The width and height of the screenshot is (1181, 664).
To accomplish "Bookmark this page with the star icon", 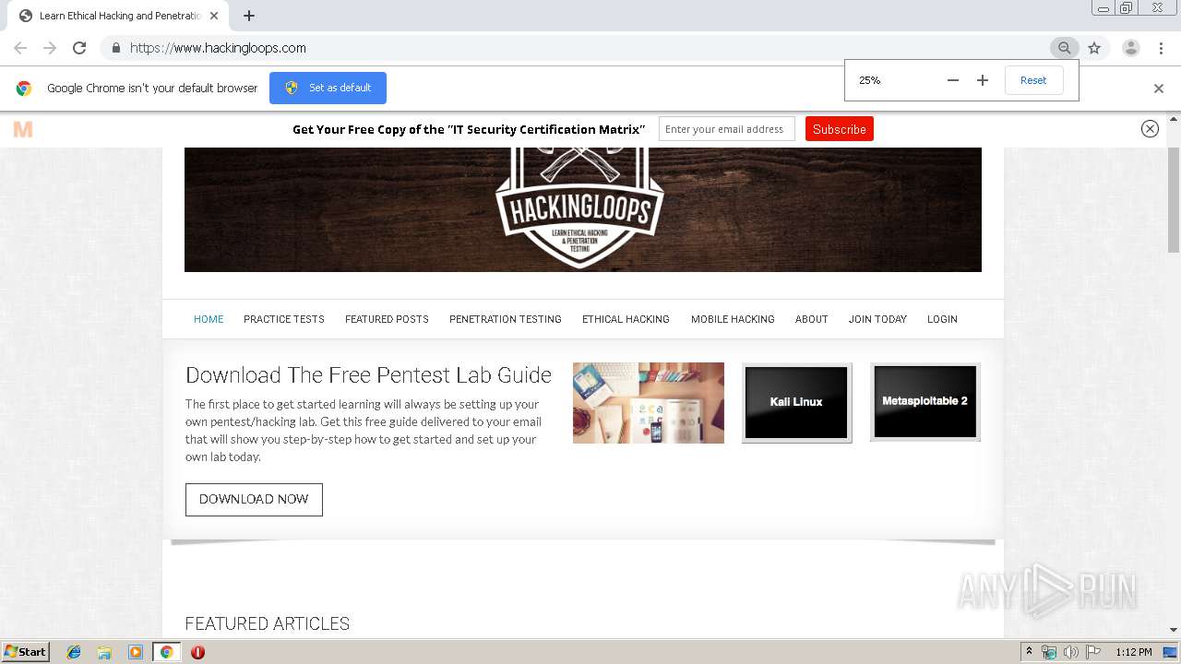I will tap(1094, 48).
